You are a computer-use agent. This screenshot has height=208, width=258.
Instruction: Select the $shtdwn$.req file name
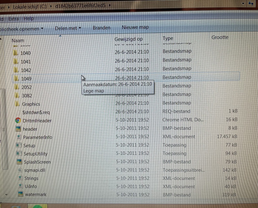click(36, 112)
